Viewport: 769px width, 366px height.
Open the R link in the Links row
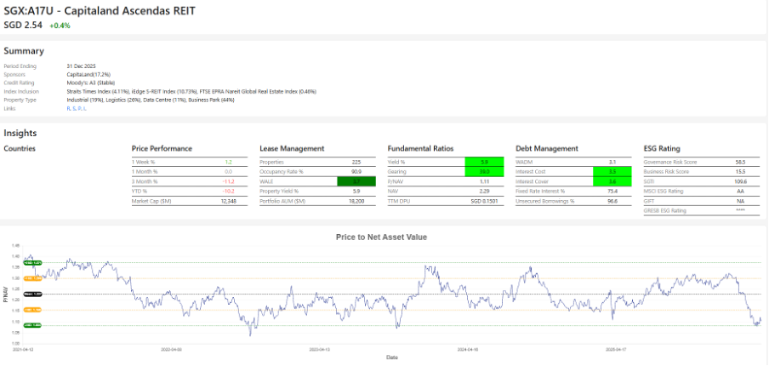68,109
